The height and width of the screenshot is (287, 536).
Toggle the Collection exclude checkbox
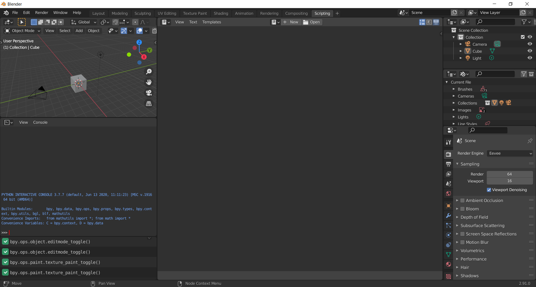523,37
